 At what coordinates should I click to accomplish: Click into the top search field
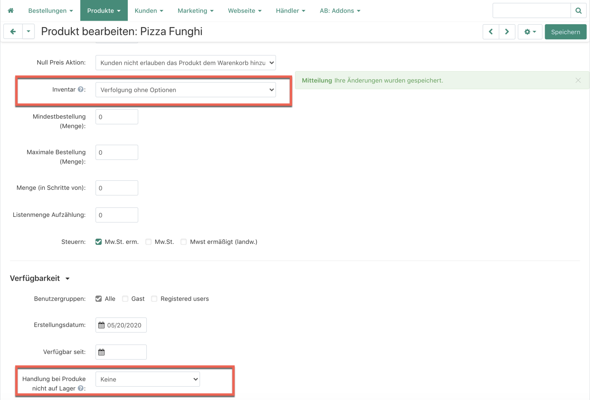(532, 11)
